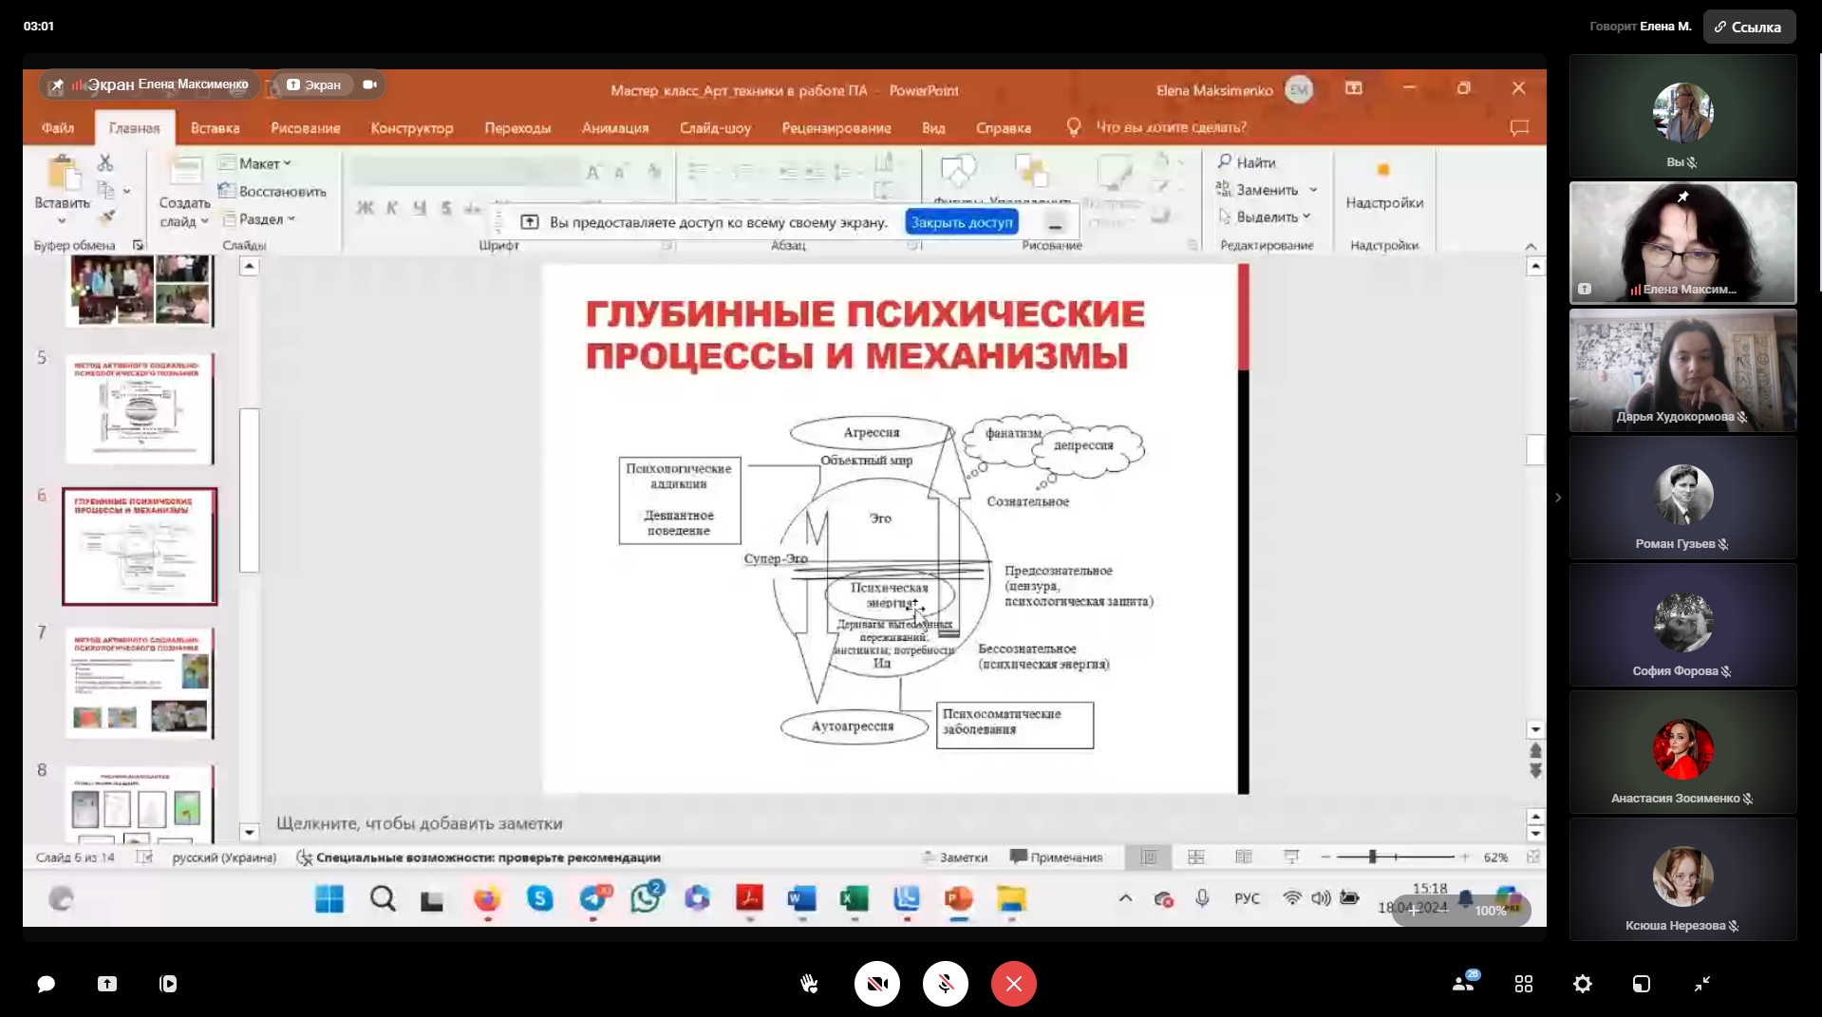The image size is (1822, 1017).
Task: Open the Раздел dropdown
Action: click(x=260, y=219)
